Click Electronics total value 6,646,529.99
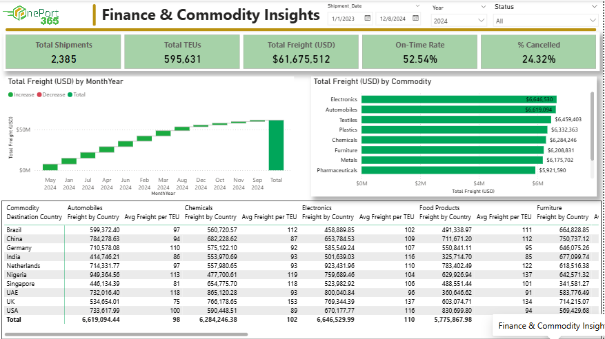The height and width of the screenshot is (339, 605). pos(335,320)
